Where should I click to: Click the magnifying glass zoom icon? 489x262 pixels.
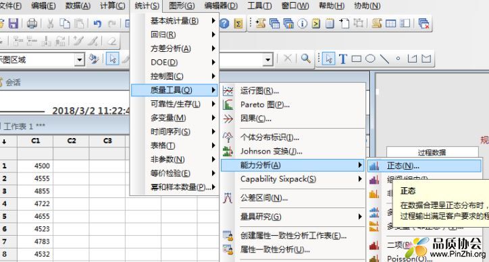[305, 59]
